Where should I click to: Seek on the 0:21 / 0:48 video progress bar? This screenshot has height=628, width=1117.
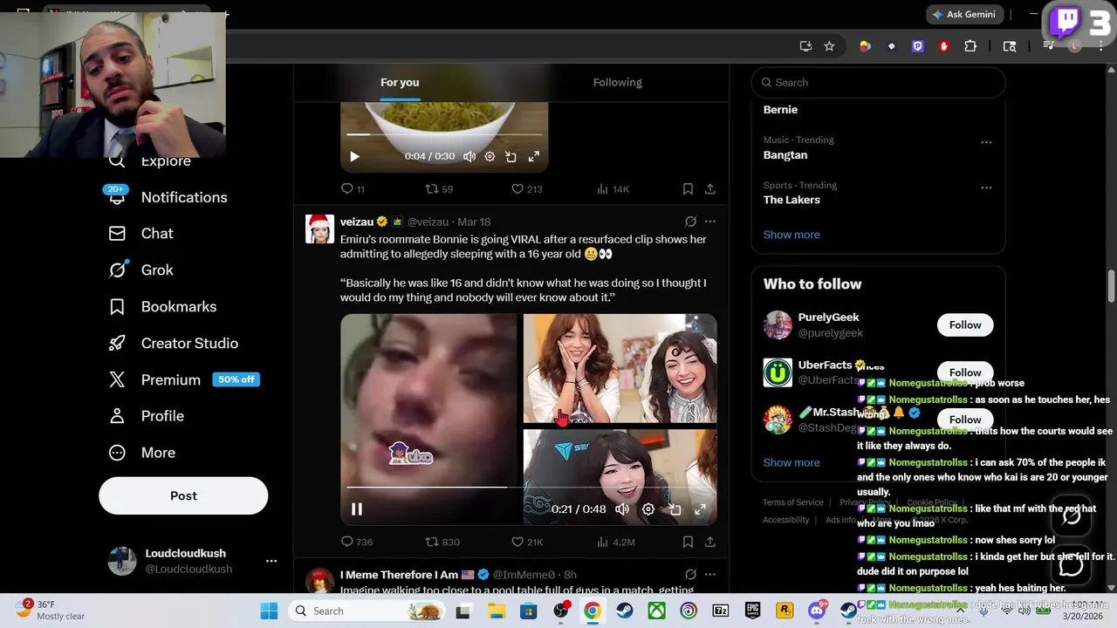click(529, 487)
